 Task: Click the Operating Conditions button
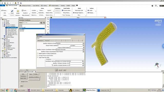(x=34, y=77)
